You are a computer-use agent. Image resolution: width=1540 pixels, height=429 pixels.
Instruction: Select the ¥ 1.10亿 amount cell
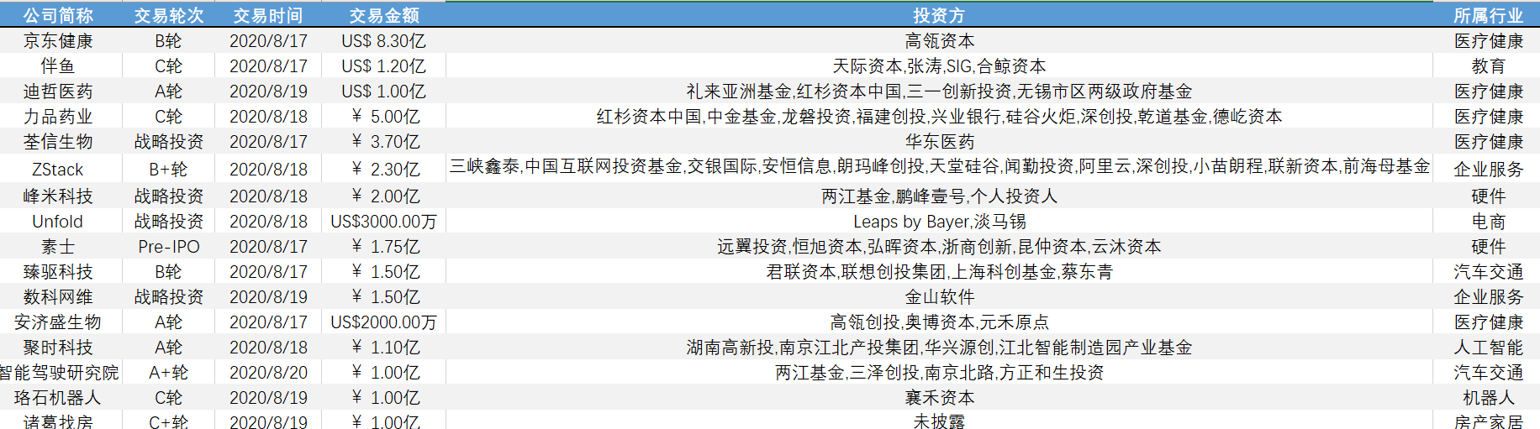[384, 347]
